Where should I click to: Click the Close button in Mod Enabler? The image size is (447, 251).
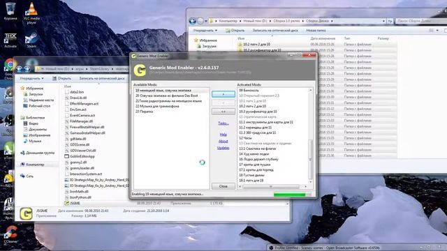point(223,186)
